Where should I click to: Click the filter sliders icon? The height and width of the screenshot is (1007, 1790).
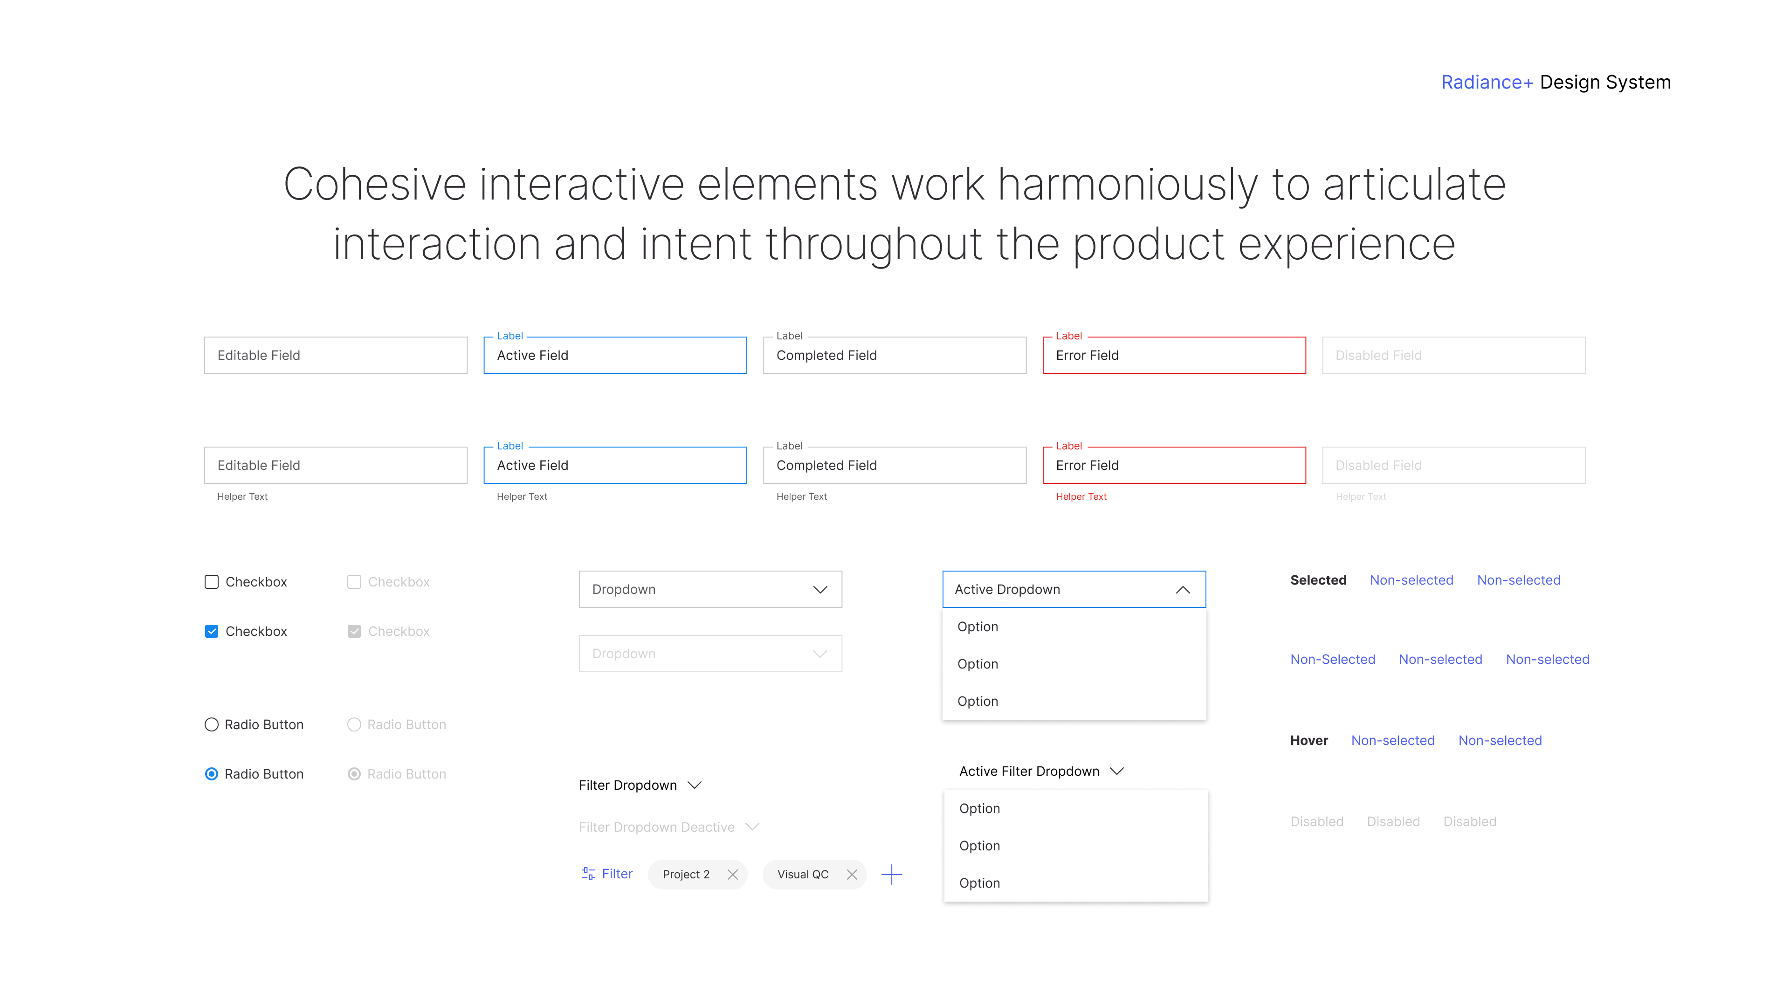pyautogui.click(x=587, y=874)
